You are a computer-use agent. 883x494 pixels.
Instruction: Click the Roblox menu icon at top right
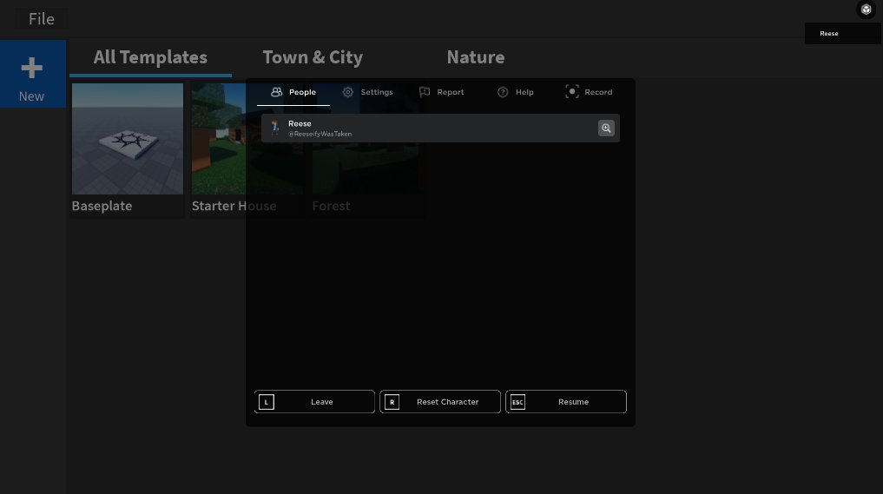pos(867,10)
